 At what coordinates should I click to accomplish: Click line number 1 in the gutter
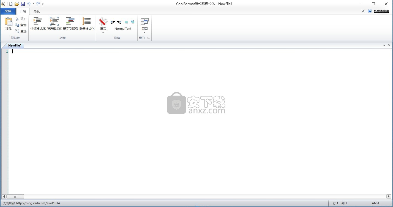(7, 51)
